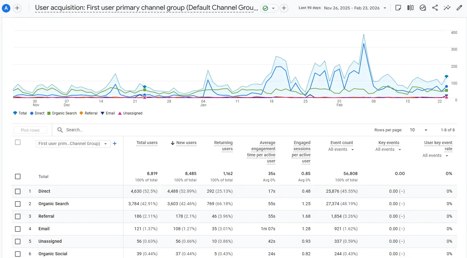Toggle the Total series in the chart legend

(20, 113)
